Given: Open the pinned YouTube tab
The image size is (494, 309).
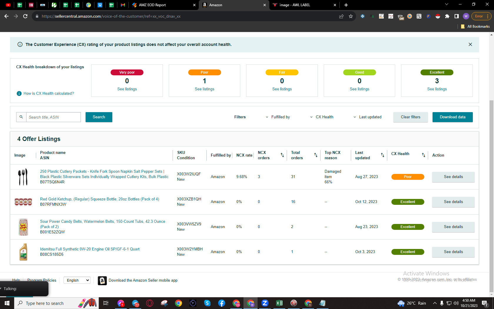Looking at the screenshot, I should 8,5.
